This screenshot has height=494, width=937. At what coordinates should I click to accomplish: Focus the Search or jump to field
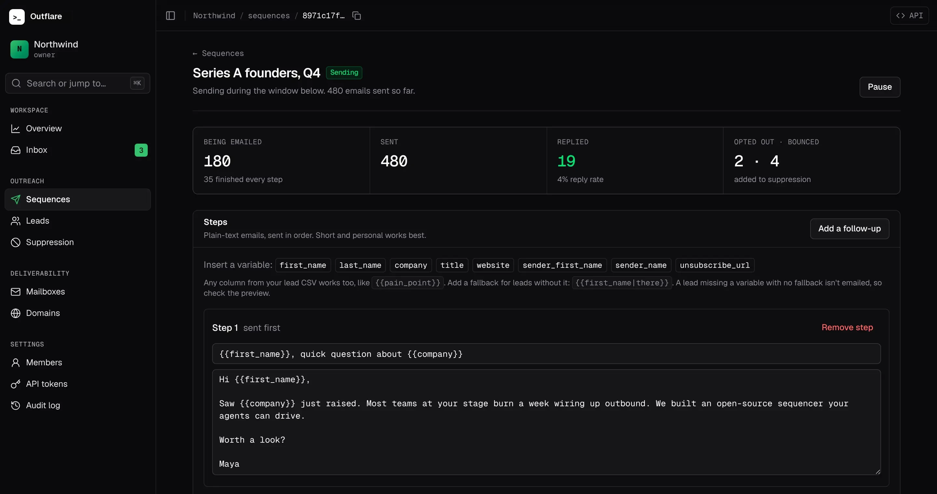point(78,83)
